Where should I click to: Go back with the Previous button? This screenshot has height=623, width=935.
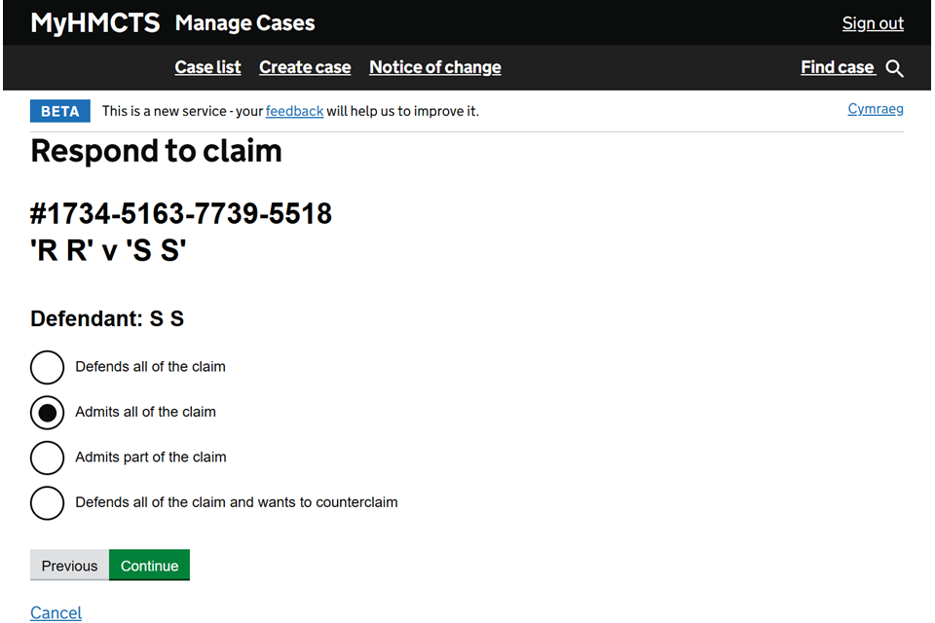click(x=69, y=566)
